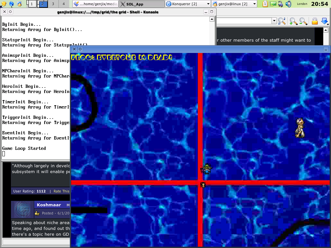Image resolution: width=331 pixels, height=248 pixels.
Task: Open Koshmaar's user profile link
Action: pos(49,205)
